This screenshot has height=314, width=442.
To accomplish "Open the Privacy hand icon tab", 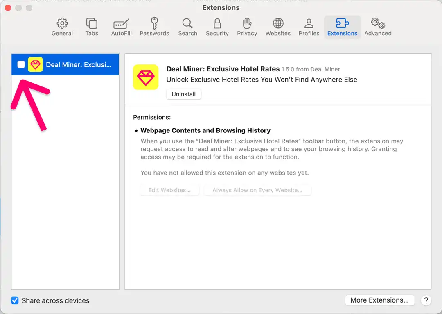I will tap(247, 27).
